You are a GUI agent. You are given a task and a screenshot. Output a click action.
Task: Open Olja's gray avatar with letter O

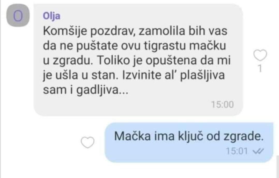18,15
